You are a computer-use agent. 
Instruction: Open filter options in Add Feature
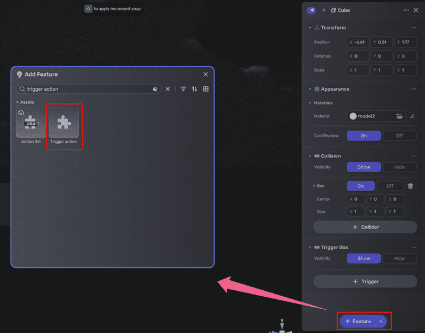coord(183,89)
